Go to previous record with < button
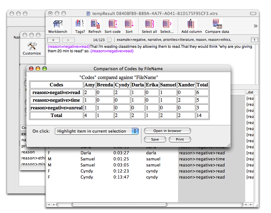 [53, 40]
